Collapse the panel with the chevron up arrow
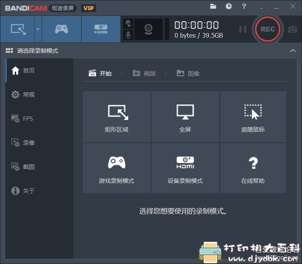Screen dimensions: 302x264 pos(293,50)
